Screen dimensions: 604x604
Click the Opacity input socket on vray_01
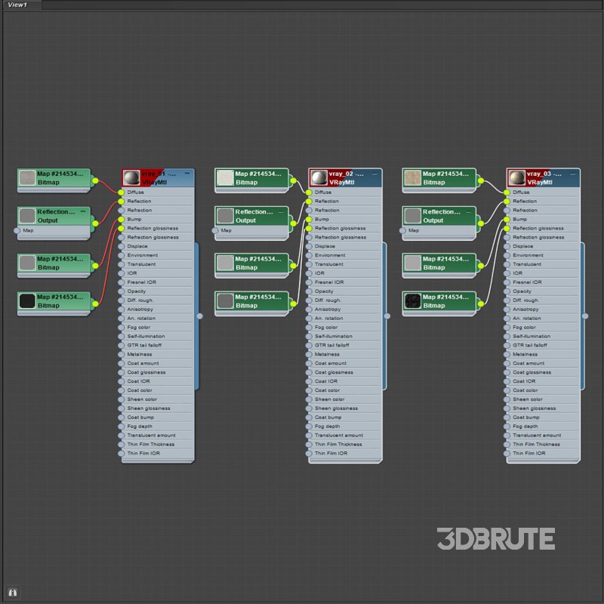121,291
